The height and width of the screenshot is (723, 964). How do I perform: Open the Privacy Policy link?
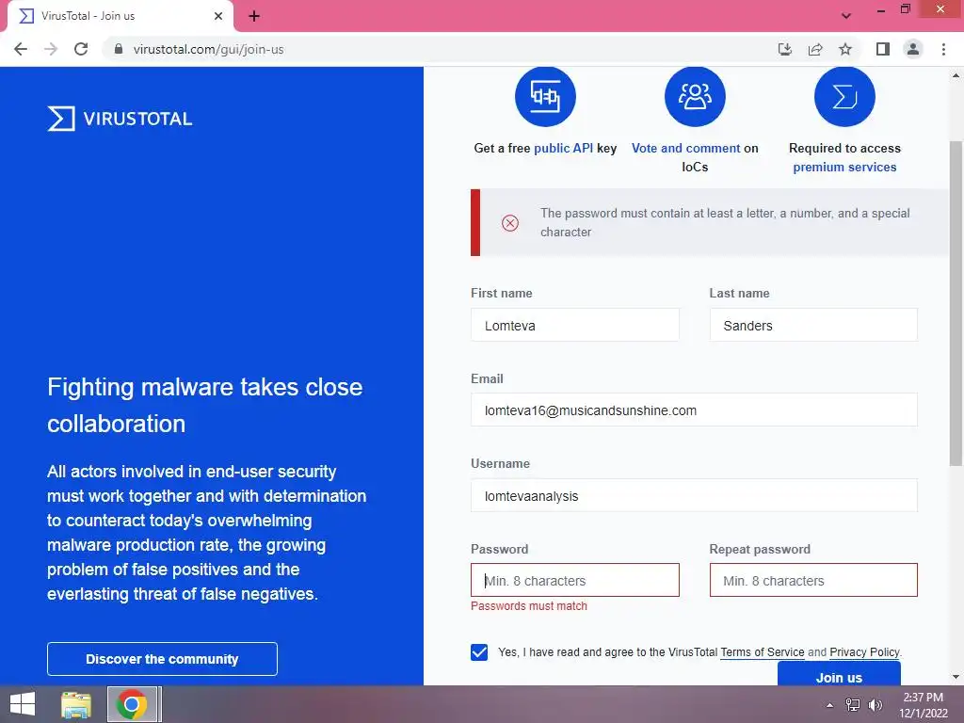click(864, 652)
